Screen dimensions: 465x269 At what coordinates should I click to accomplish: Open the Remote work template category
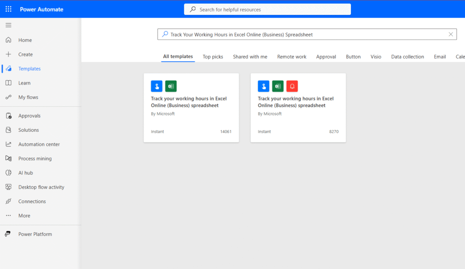click(292, 56)
